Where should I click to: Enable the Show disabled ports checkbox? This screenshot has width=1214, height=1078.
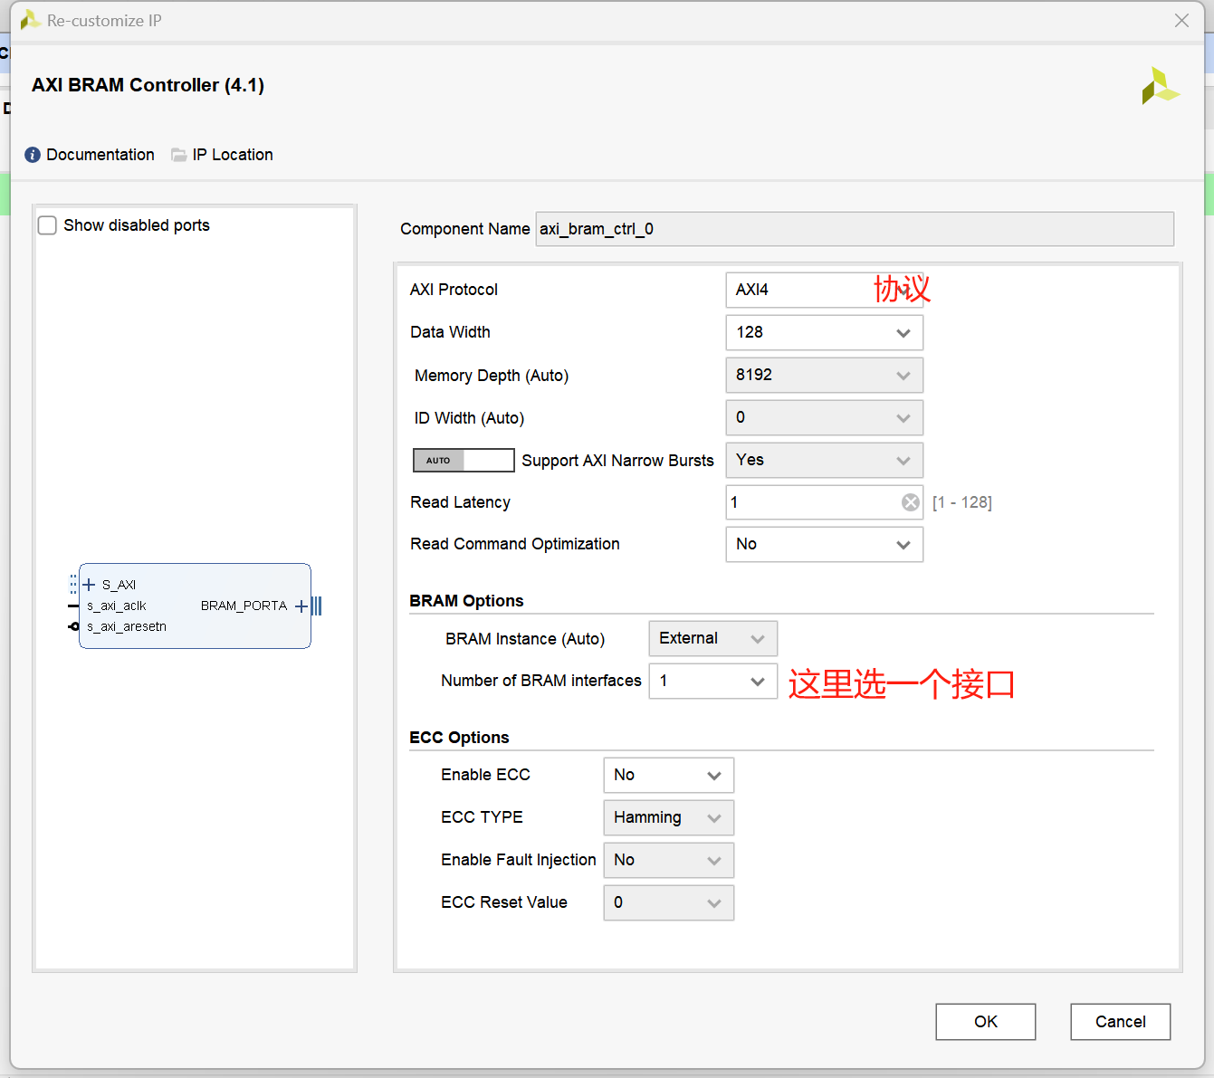coord(46,224)
